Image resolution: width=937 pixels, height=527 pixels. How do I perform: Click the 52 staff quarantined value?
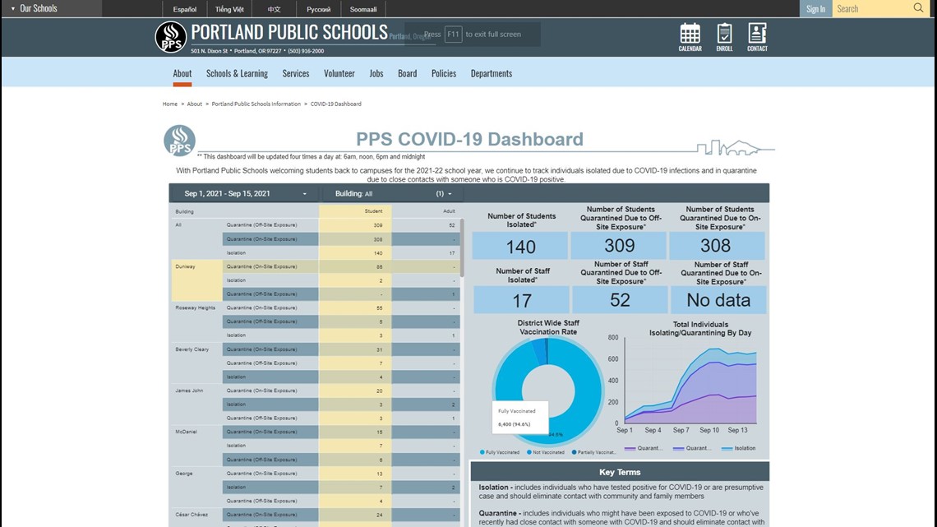coord(620,300)
